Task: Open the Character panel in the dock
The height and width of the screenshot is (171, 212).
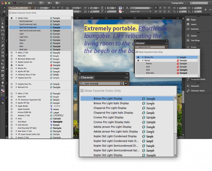Action: [193, 86]
